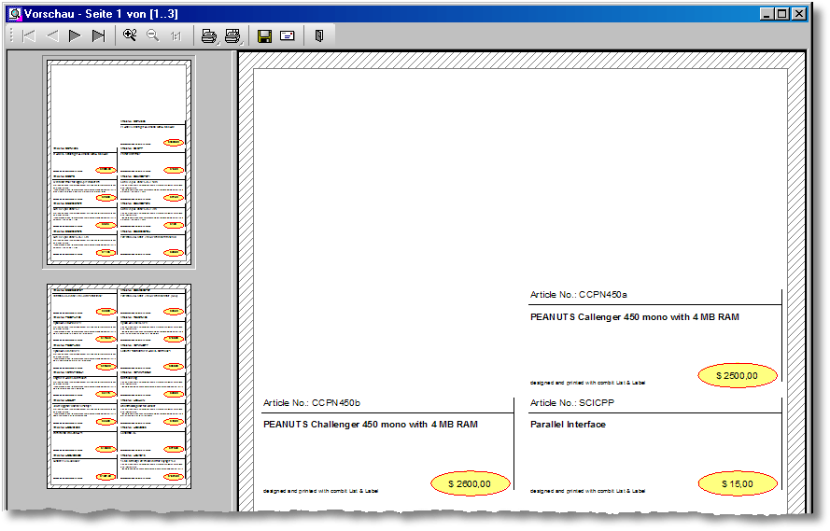
Task: Exit the preview via door icon
Action: click(x=319, y=36)
